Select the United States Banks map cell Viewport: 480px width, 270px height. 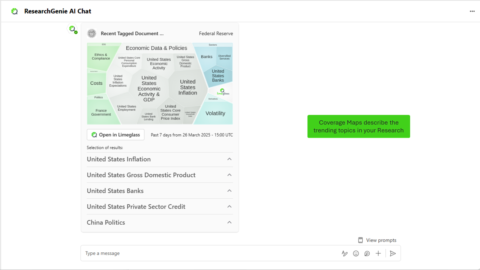(x=218, y=75)
